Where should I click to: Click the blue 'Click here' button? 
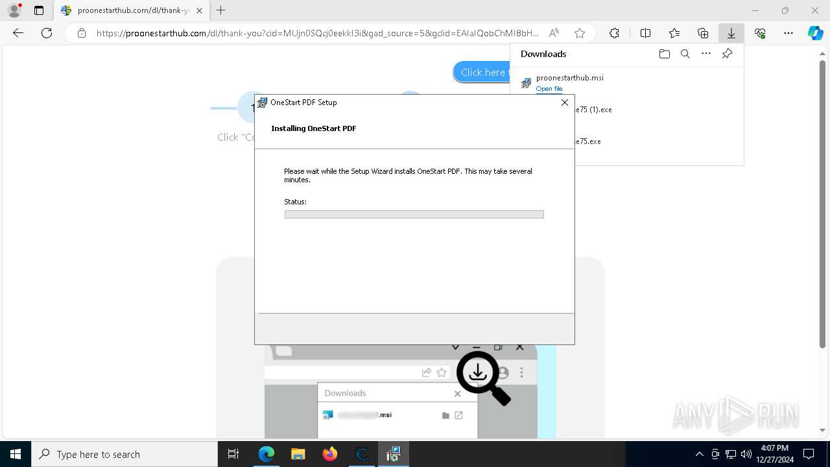(482, 72)
